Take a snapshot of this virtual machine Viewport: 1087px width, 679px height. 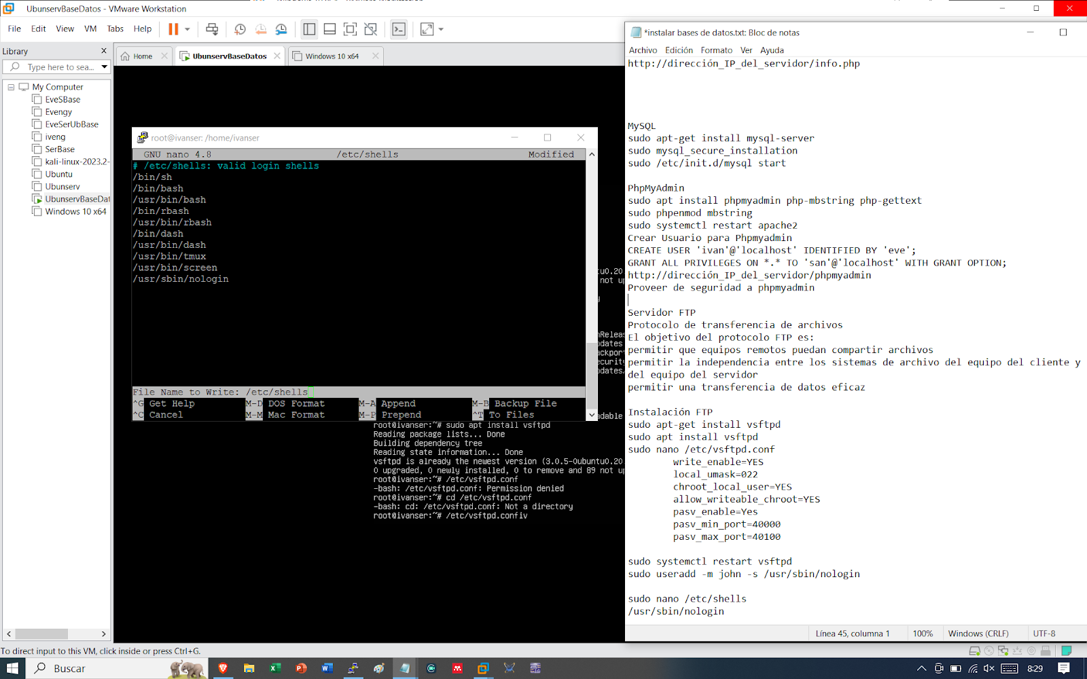pyautogui.click(x=240, y=29)
